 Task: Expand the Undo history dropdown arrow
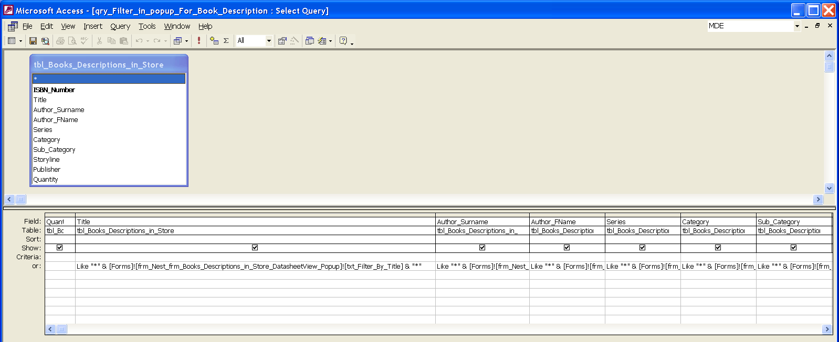[x=148, y=41]
